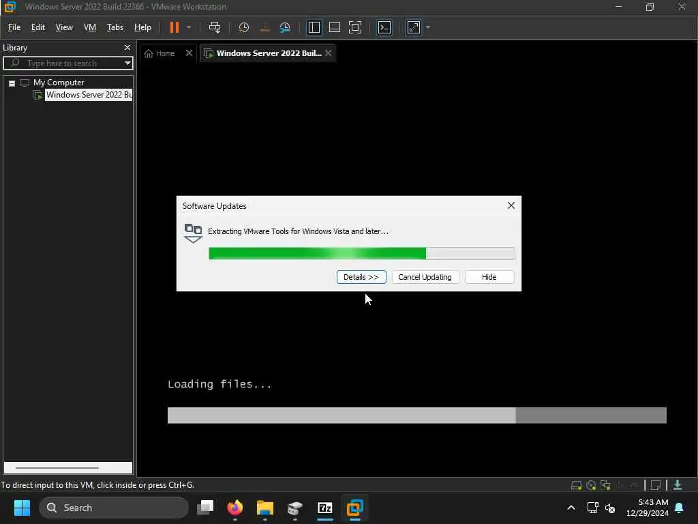Select the Windows Server 2022 VM in Library
698x524 pixels.
[89, 94]
